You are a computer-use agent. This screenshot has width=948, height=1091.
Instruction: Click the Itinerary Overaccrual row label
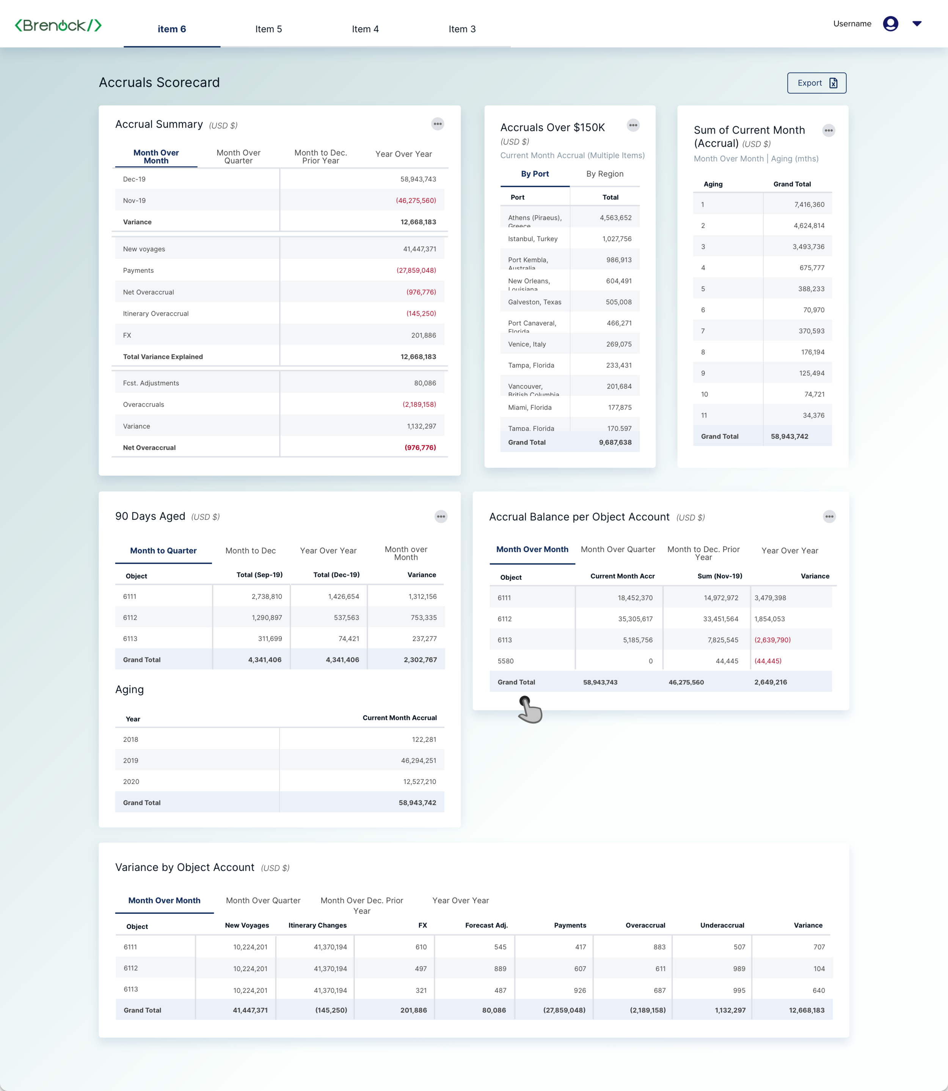pyautogui.click(x=155, y=314)
